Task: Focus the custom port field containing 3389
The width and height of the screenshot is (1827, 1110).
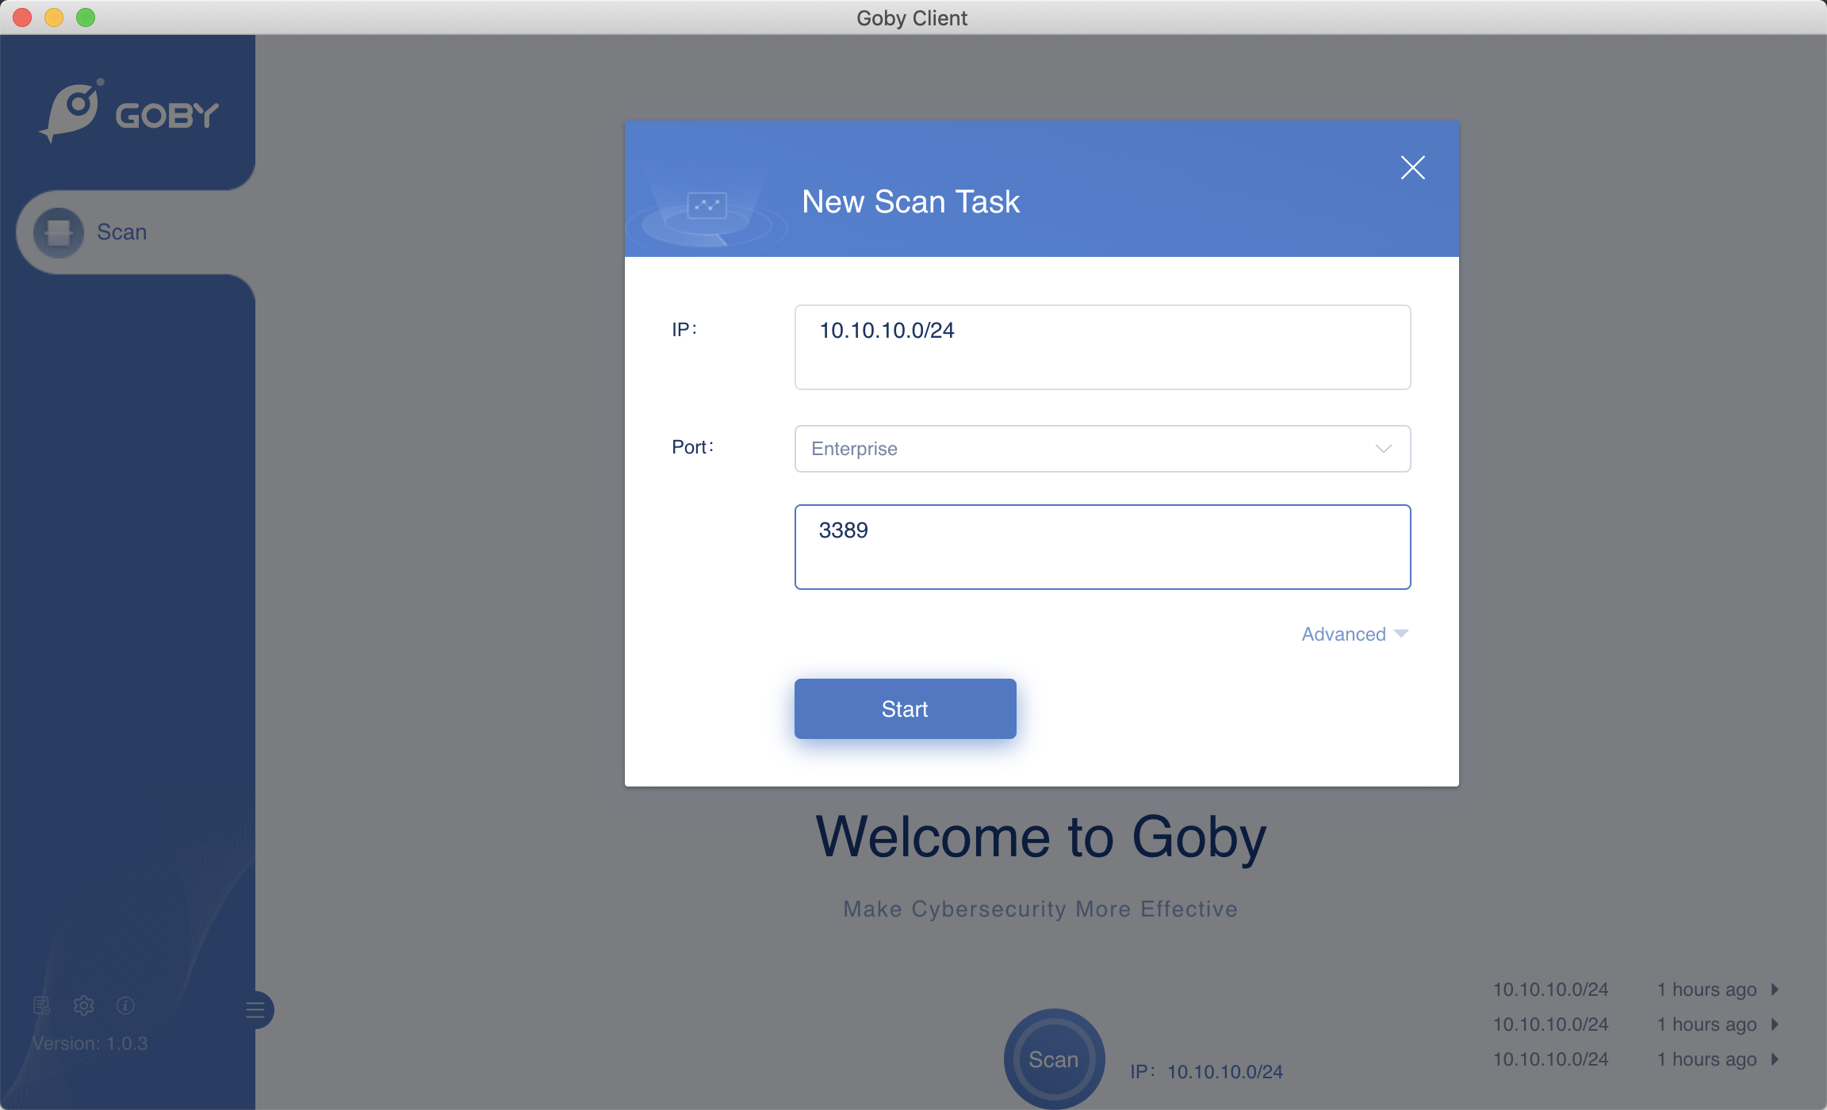Action: 1102,547
